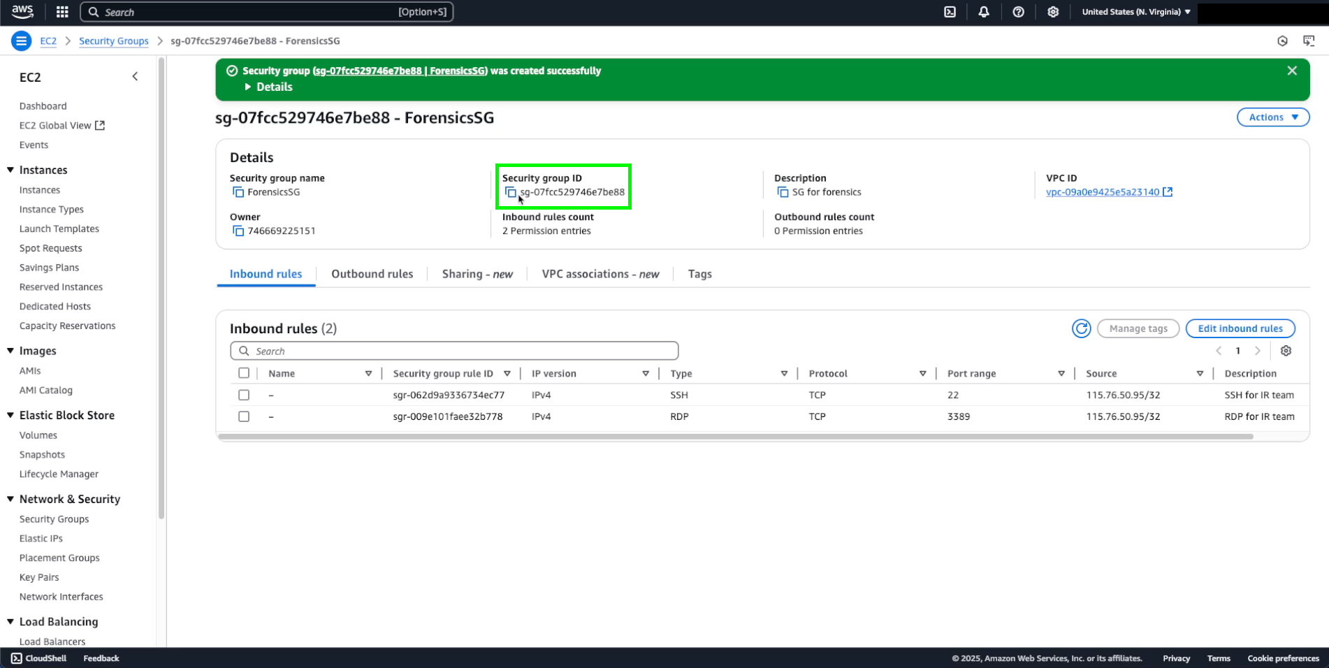
Task: Open the clock icon below region selector
Action: tap(1282, 41)
